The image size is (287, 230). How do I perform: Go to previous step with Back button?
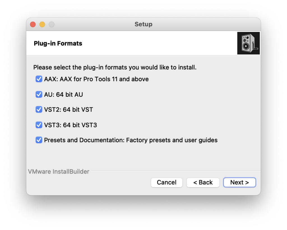pyautogui.click(x=203, y=182)
